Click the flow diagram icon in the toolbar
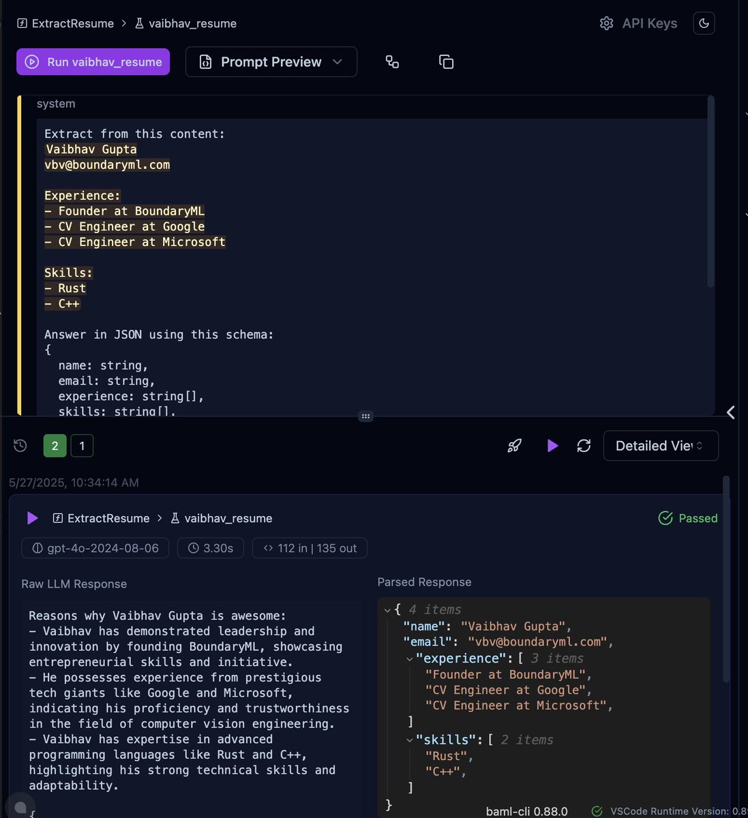 (392, 62)
